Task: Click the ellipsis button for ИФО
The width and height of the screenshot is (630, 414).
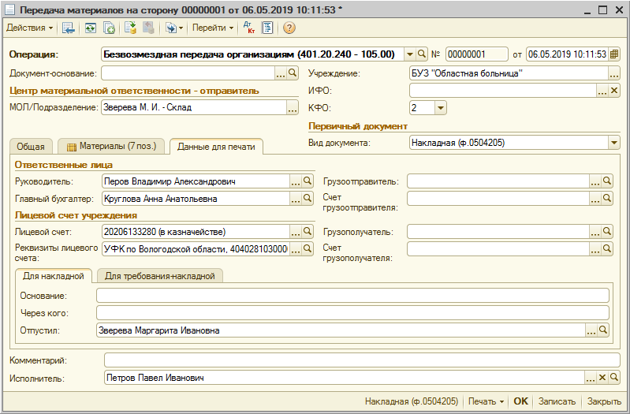Action: coord(602,91)
